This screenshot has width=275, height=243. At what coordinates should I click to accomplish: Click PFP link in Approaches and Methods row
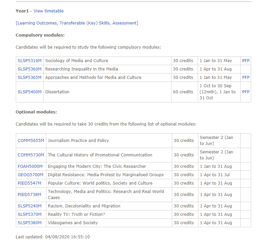point(246,78)
